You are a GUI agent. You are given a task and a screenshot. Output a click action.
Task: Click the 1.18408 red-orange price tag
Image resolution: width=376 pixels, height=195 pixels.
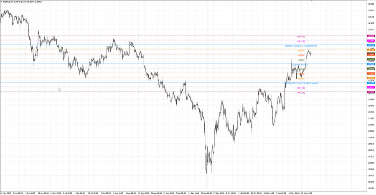point(371,73)
